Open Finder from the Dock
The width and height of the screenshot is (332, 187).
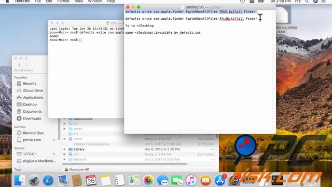click(x=20, y=180)
